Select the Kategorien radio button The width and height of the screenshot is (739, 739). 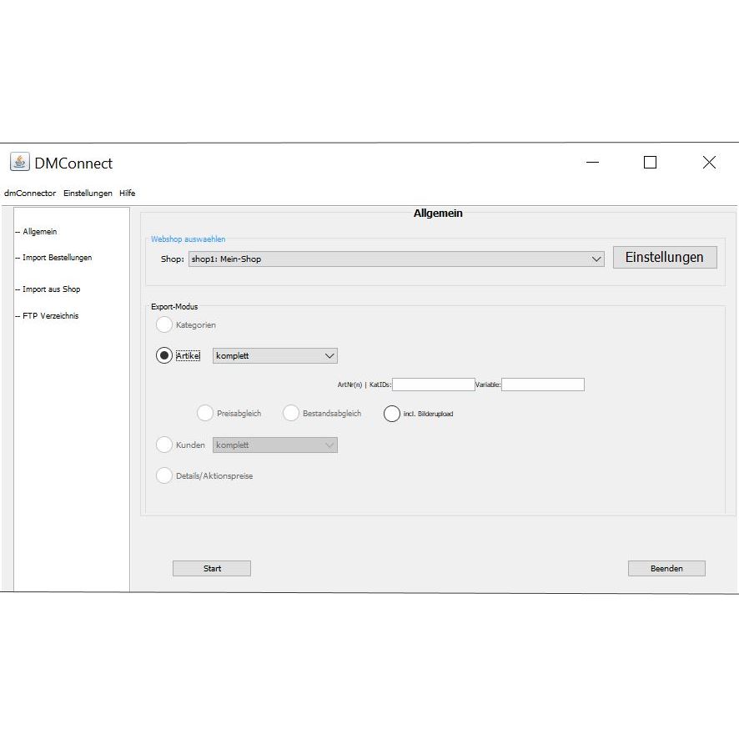click(164, 324)
